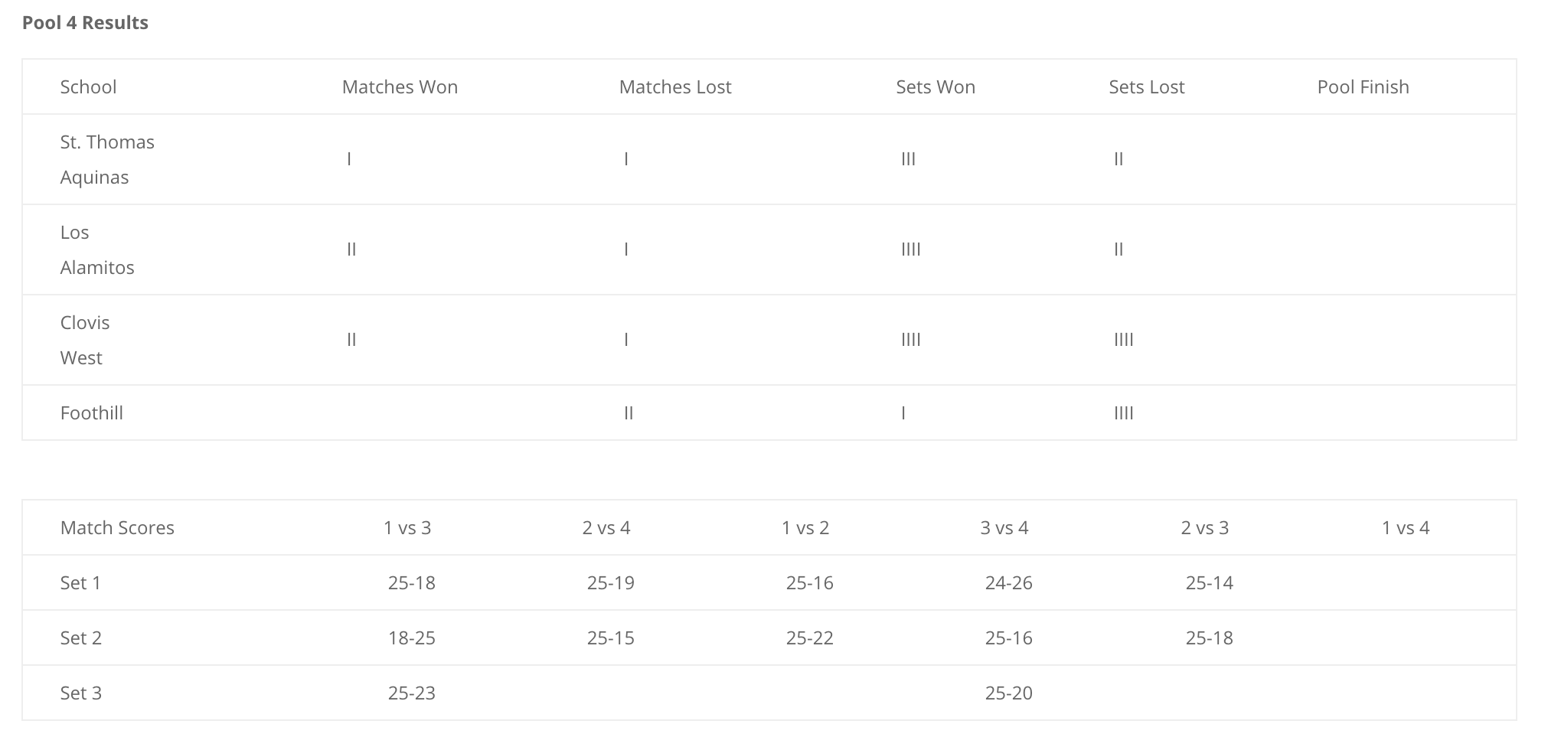Click the Match Scores header cell
The height and width of the screenshot is (750, 1548).
tap(117, 527)
